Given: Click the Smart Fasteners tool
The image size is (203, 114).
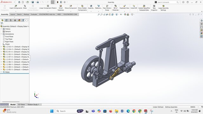Looking at the screenshot, I should 61,8.
